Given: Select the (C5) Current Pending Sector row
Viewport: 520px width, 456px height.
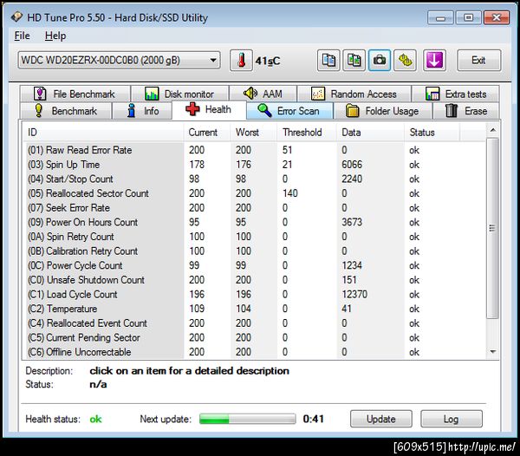Looking at the screenshot, I should coord(255,337).
